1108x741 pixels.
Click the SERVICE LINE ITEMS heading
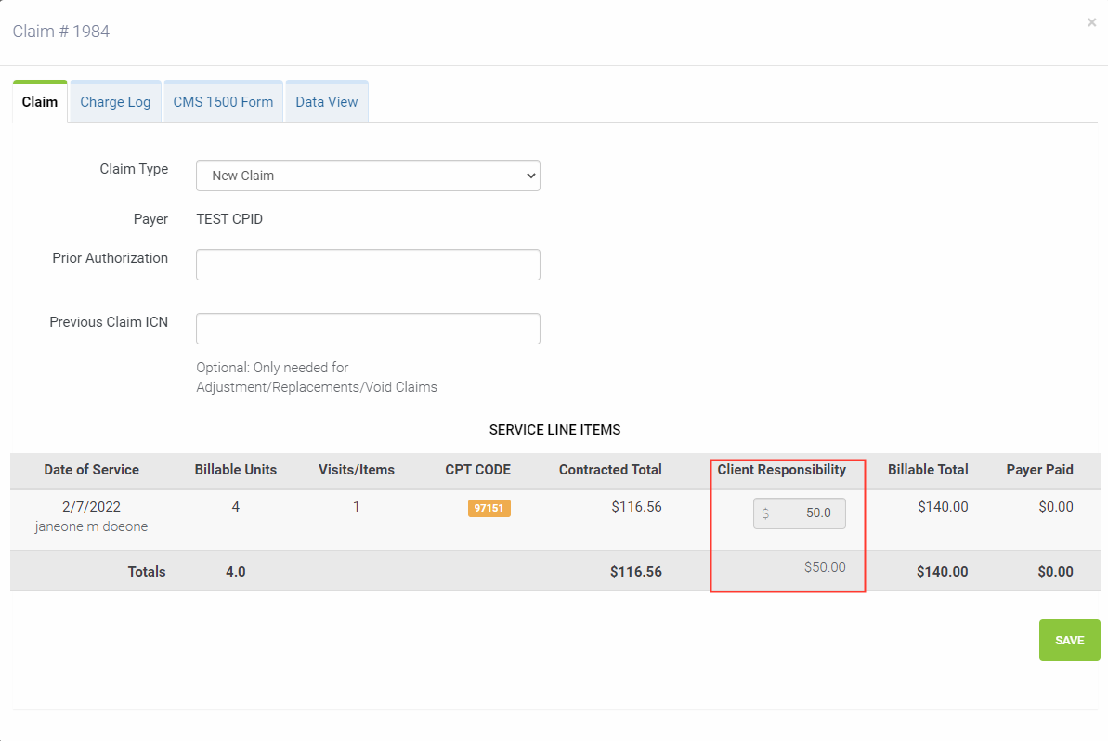point(554,430)
